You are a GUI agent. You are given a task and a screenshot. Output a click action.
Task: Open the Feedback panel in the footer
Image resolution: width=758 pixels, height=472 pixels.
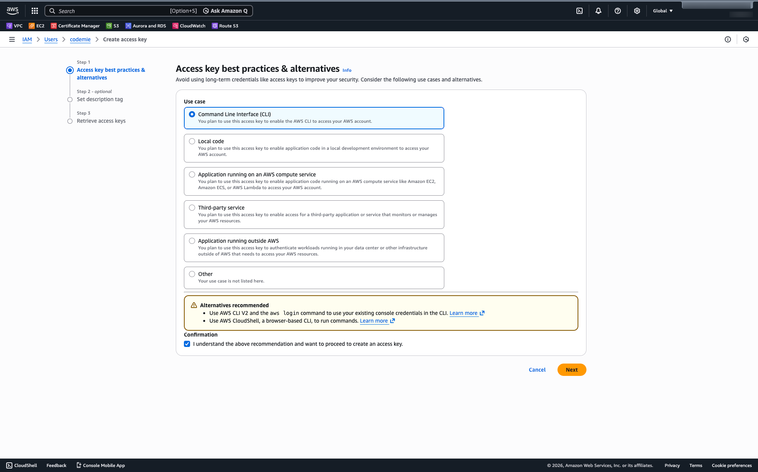click(x=56, y=465)
